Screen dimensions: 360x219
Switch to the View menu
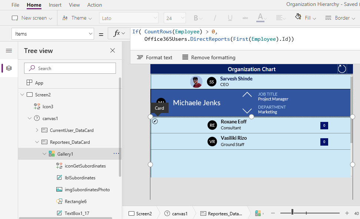click(x=74, y=5)
